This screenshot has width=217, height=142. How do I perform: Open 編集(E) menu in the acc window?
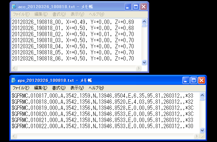pos(41,14)
